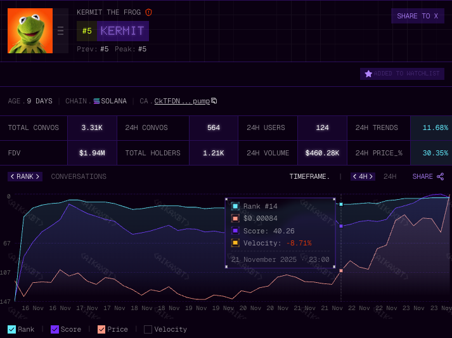The image size is (452, 338).
Task: Open the CkTFDN...pump contract address link
Action: click(182, 101)
